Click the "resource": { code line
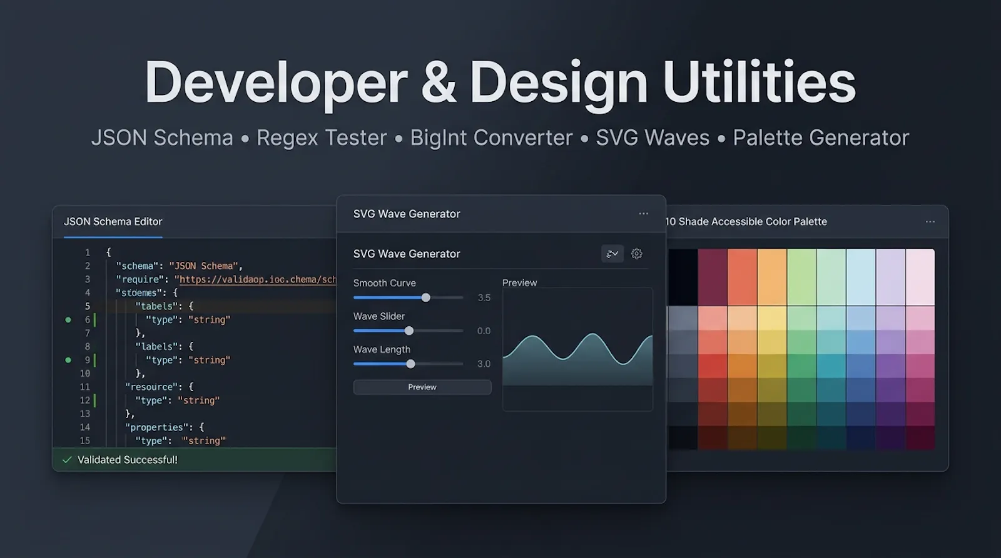The height and width of the screenshot is (558, 1001). tap(160, 387)
